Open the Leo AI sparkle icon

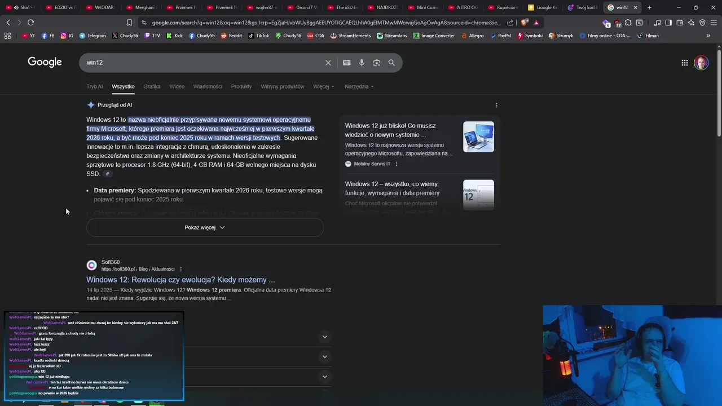pos(691,23)
